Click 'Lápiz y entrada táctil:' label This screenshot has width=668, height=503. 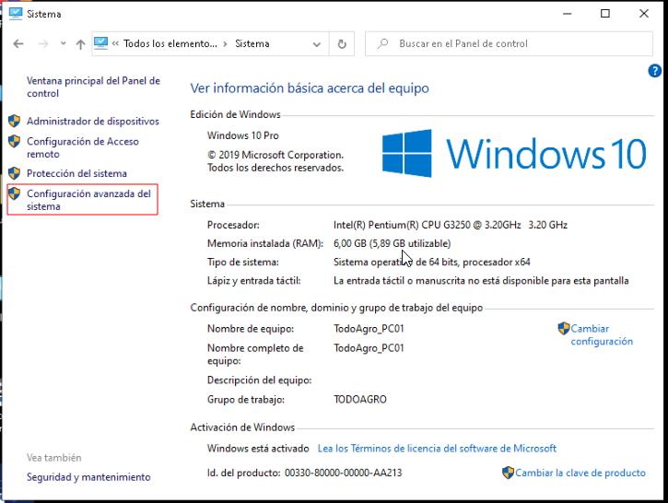(254, 281)
